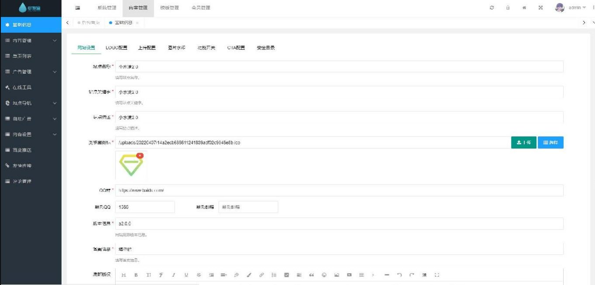Switch to the 功能开关 tab

click(x=207, y=48)
